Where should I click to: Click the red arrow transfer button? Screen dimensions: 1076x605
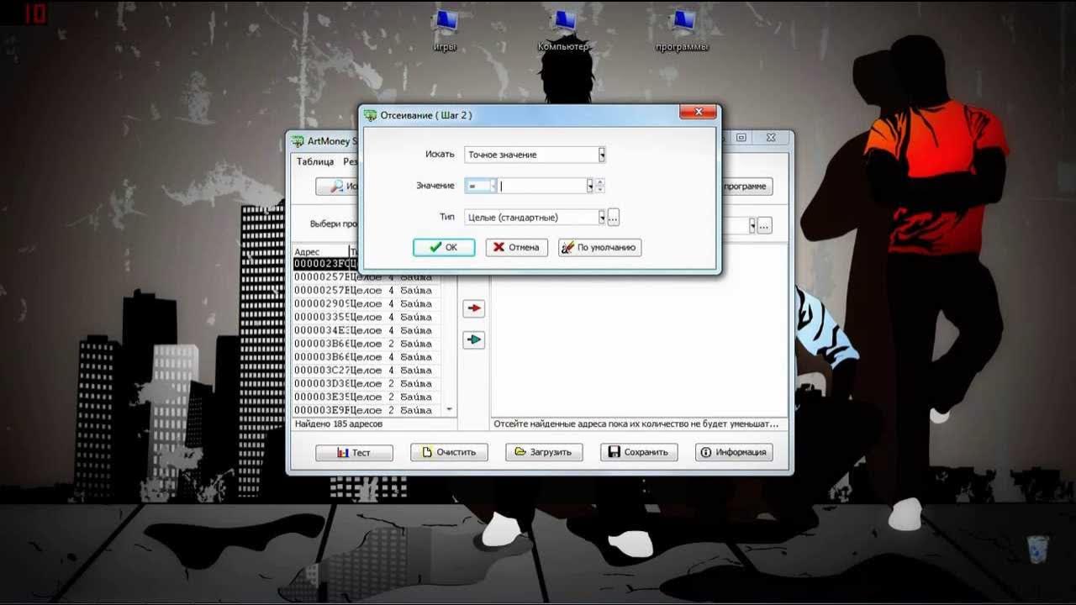coord(474,308)
